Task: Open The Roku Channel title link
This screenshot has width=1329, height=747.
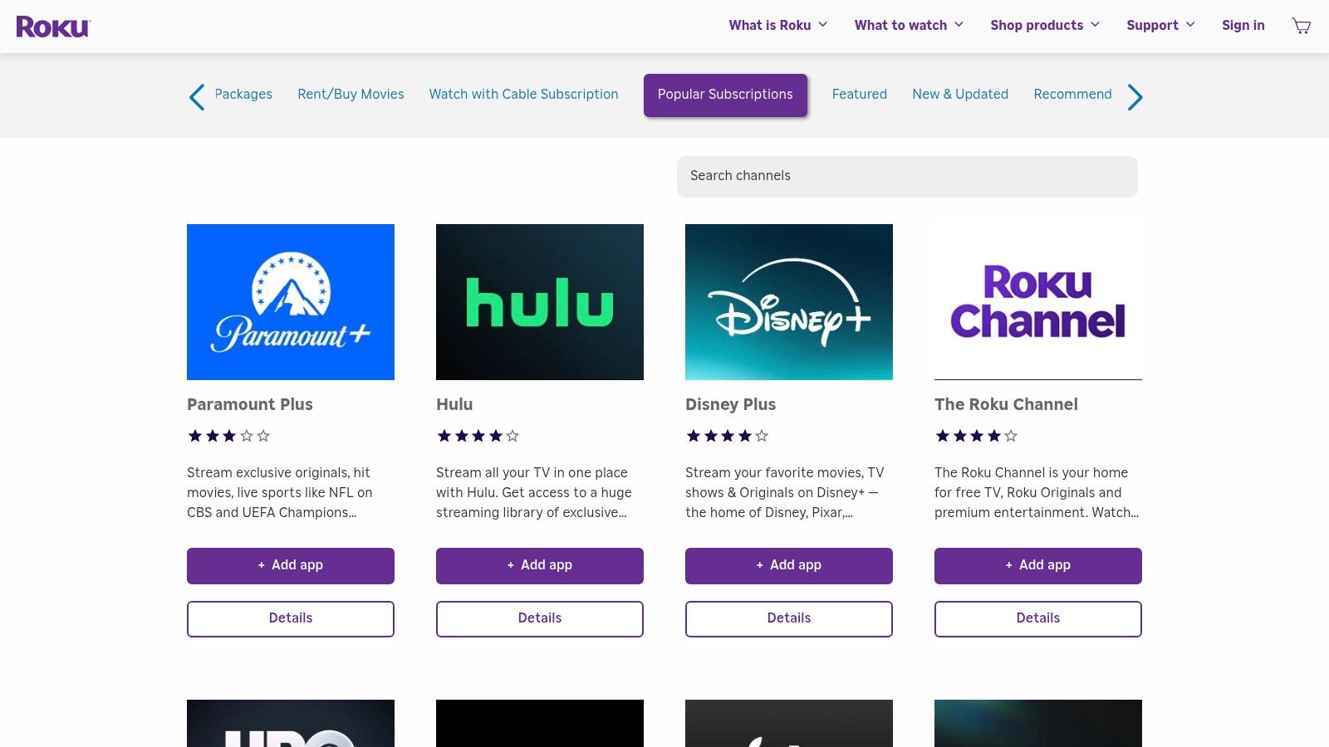Action: pyautogui.click(x=1006, y=404)
